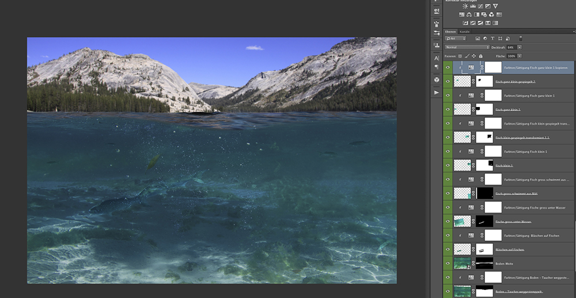Click the layer mask of 'Fisch klein 1'
Image resolution: width=576 pixels, height=298 pixels.
coord(485,165)
